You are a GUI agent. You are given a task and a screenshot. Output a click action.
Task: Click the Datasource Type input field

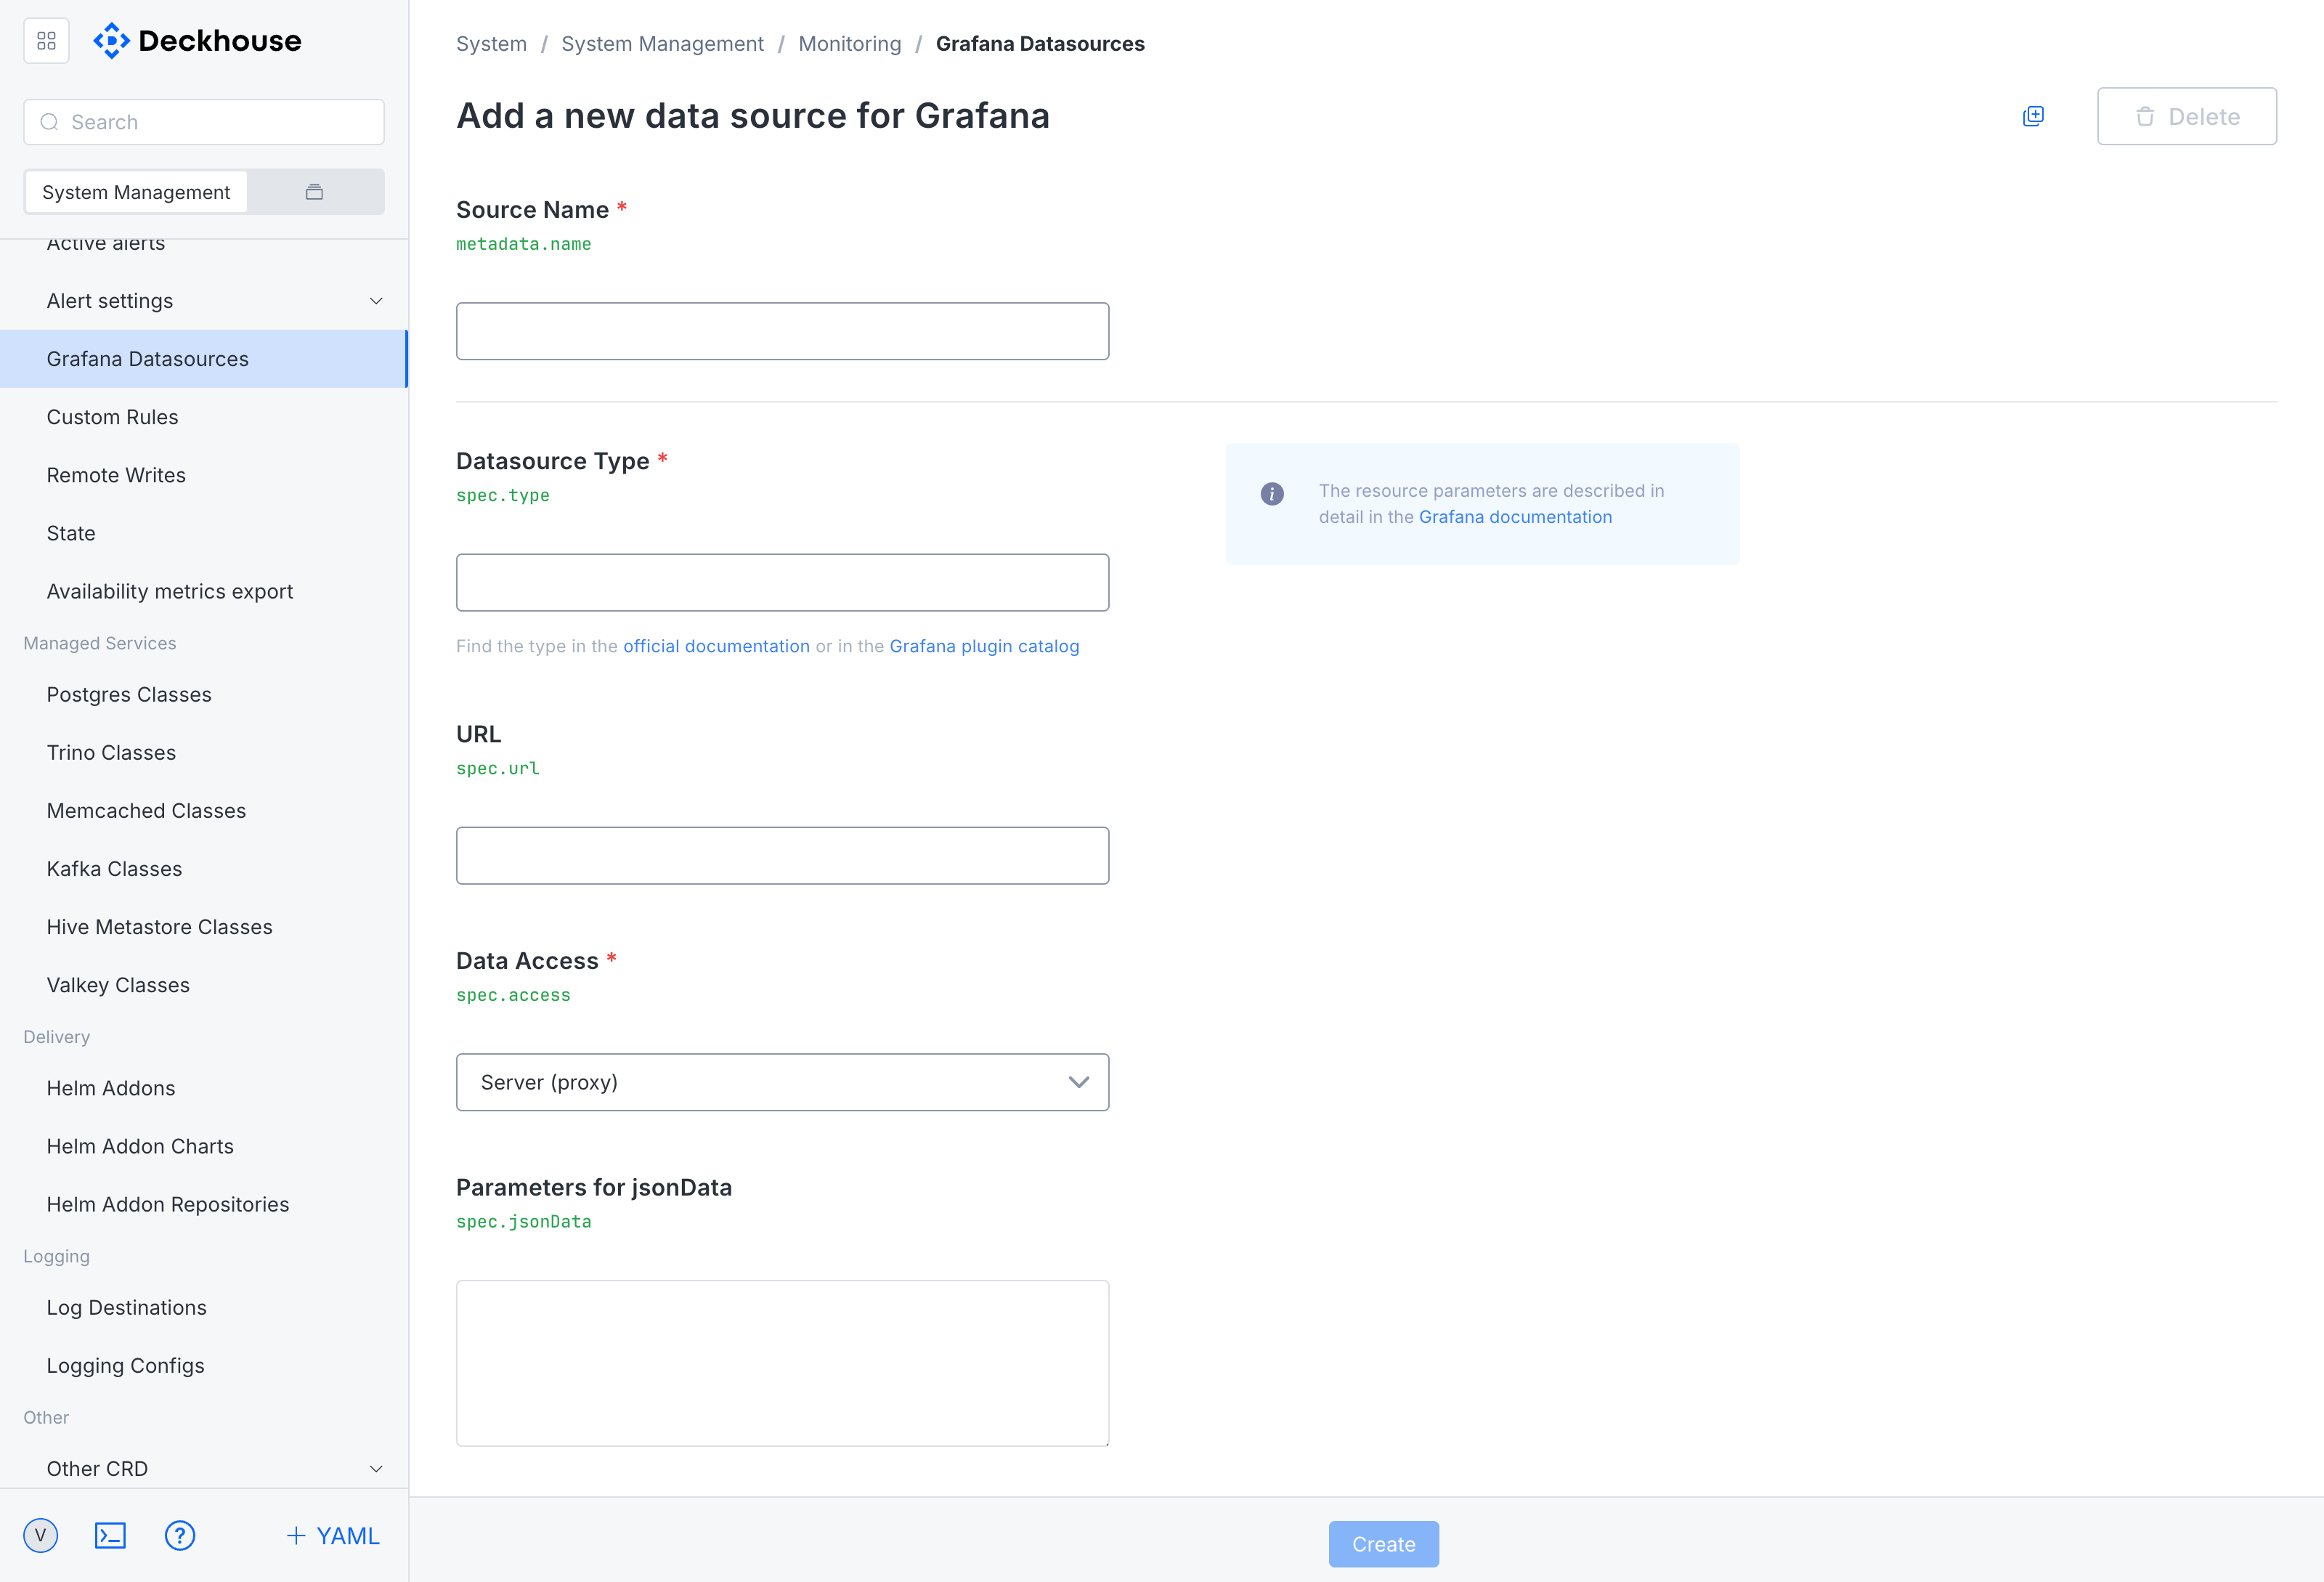pos(782,582)
